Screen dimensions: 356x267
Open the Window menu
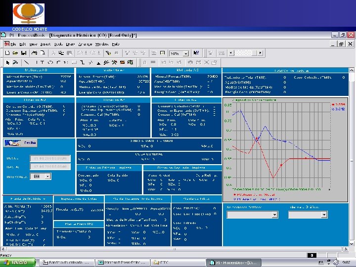tap(101, 44)
